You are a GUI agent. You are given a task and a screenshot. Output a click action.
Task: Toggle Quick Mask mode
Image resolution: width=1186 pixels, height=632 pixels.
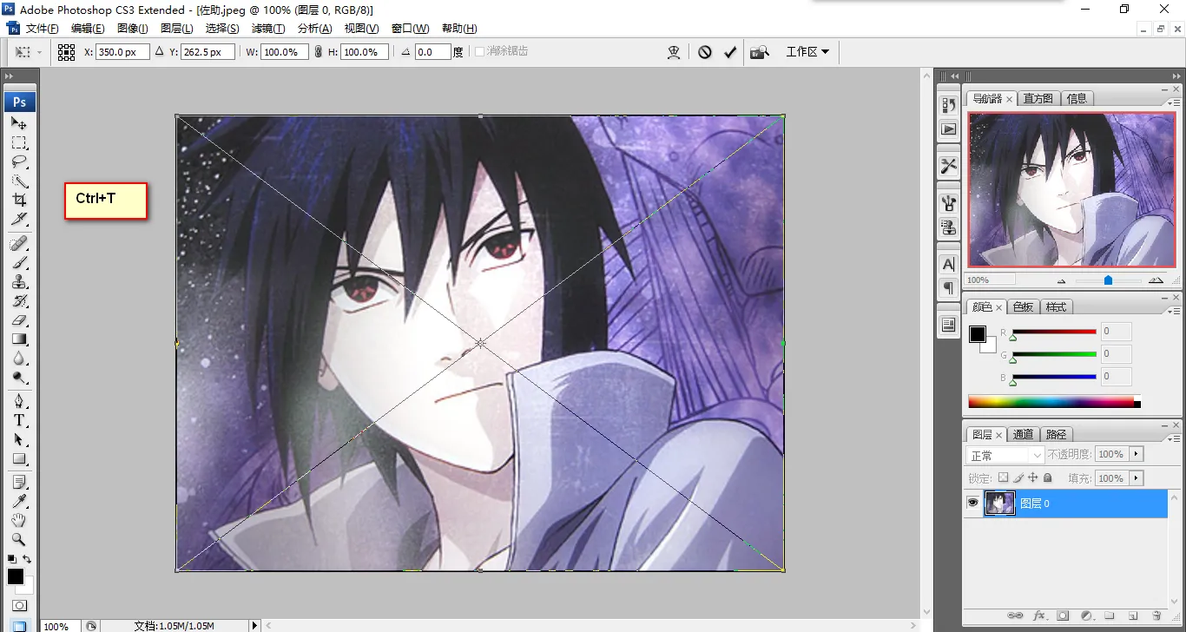tap(19, 605)
